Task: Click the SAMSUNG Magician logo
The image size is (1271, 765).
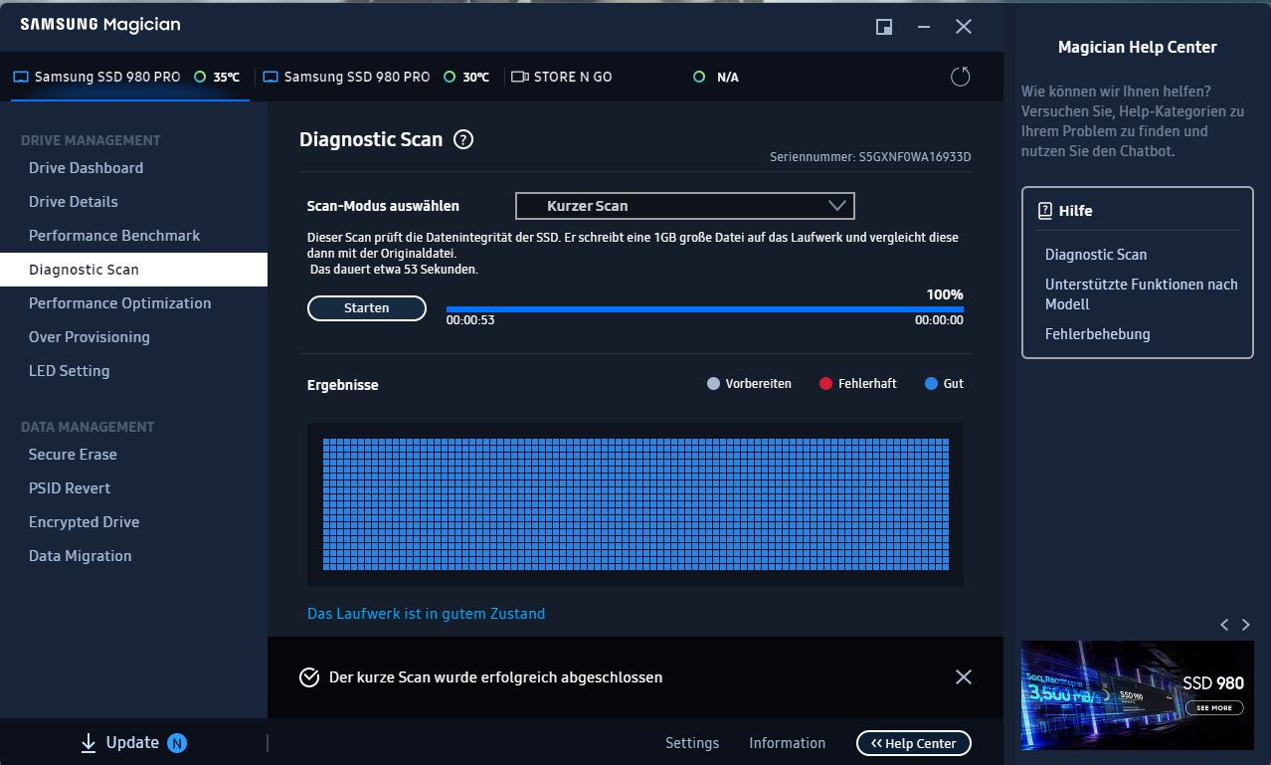Action: coord(100,25)
